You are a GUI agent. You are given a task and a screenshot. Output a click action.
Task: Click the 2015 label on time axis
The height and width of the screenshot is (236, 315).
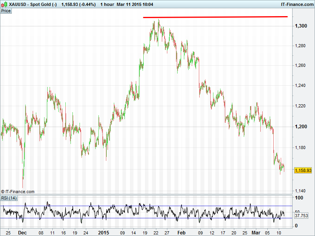[x=103, y=232]
